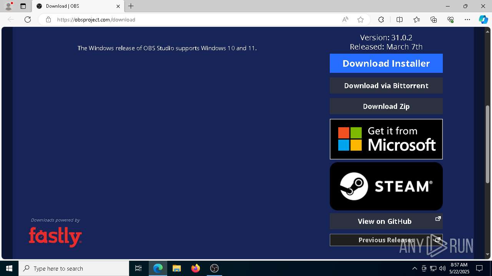The height and width of the screenshot is (276, 492).
Task: Add this page to favorites star
Action: coord(360,20)
